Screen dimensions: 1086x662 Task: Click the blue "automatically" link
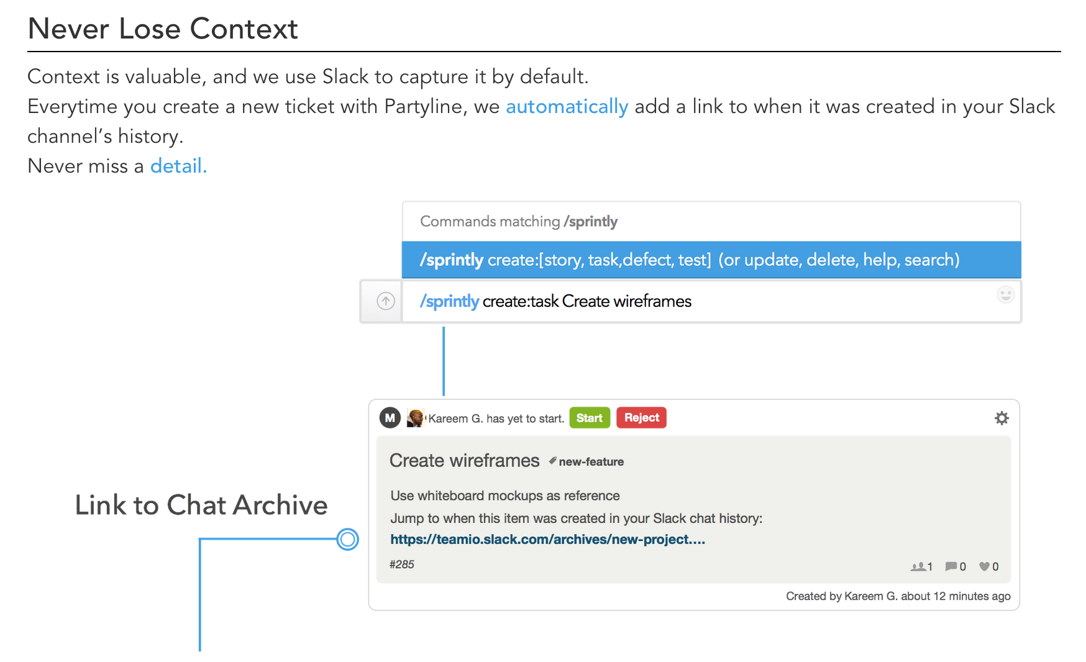pos(567,107)
